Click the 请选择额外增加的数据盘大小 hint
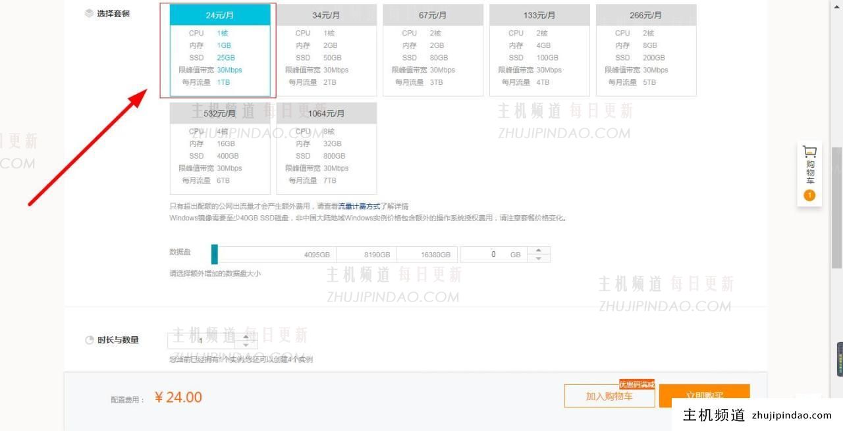Viewport: 843px width, 431px height. pyautogui.click(x=215, y=273)
